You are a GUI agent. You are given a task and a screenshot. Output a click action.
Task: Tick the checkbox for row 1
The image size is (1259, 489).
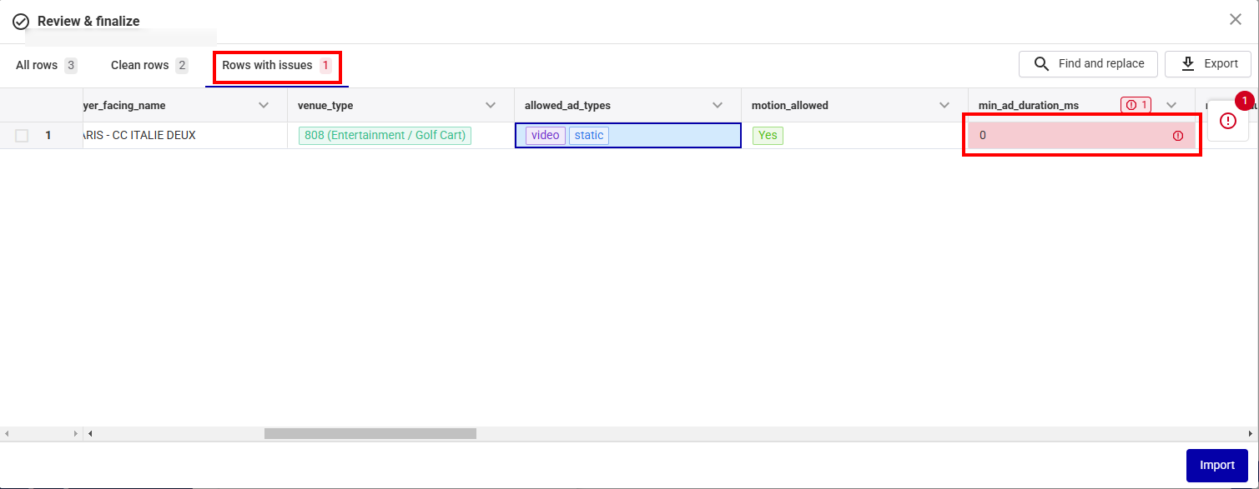coord(22,136)
